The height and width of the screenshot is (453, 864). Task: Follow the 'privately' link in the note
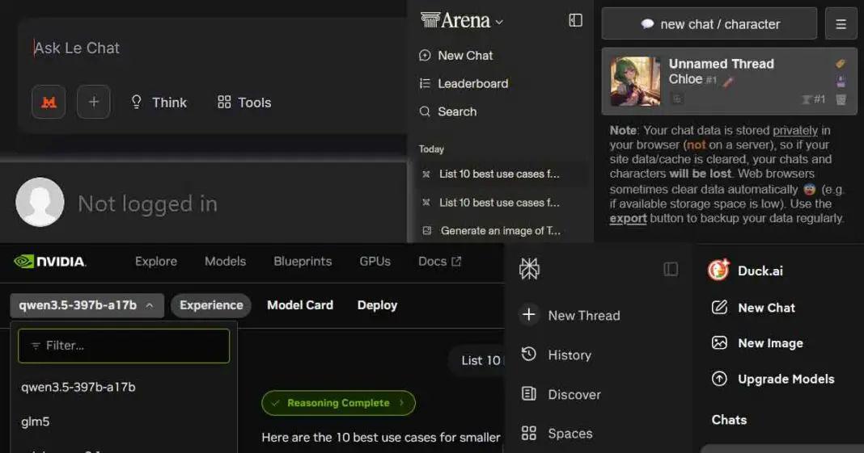795,131
